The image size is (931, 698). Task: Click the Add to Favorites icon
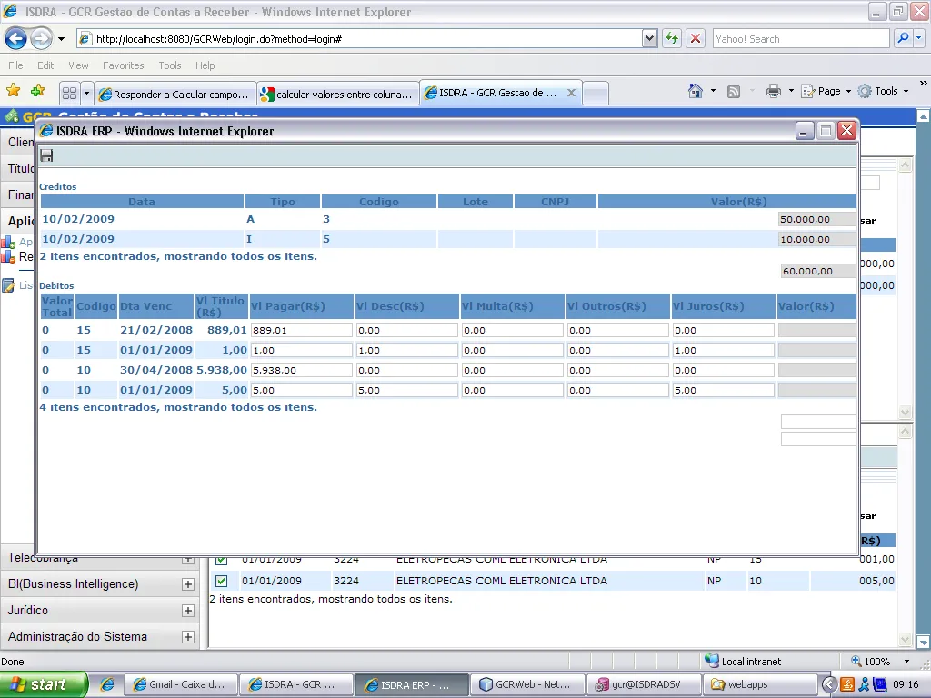coord(37,90)
